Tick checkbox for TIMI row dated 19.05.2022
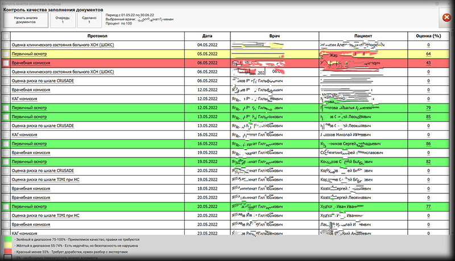The height and width of the screenshot is (261, 455). [x=6, y=180]
